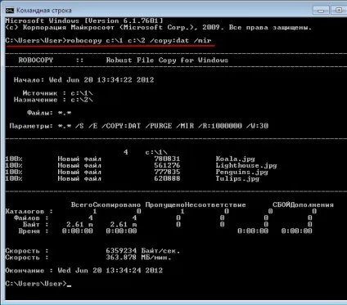This screenshot has width=347, height=305.
Task: Click the file size 620888
Action: pos(167,178)
